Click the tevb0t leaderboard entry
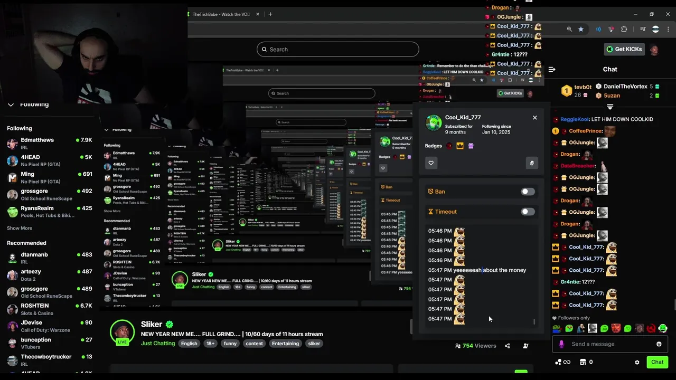Screen dimensions: 676x380 (577, 91)
